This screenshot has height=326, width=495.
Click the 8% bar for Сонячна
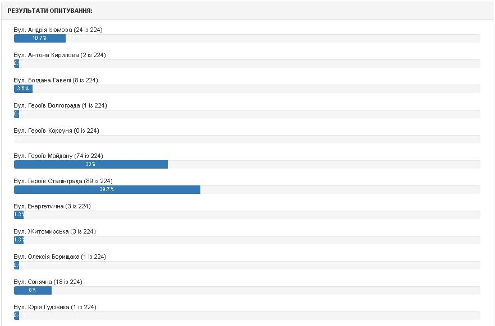click(33, 290)
